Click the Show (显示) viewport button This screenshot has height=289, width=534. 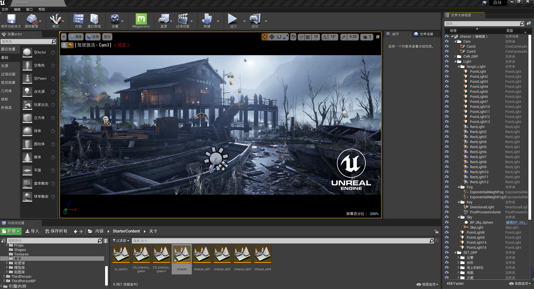click(107, 37)
